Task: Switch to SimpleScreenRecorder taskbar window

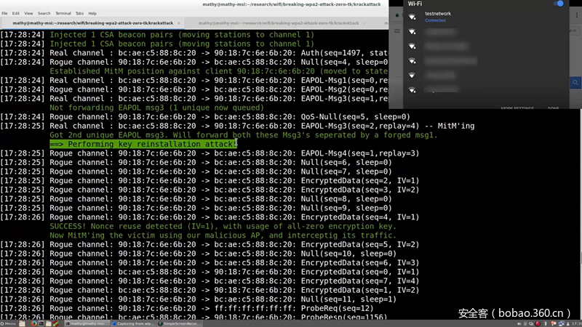Action: [179, 323]
